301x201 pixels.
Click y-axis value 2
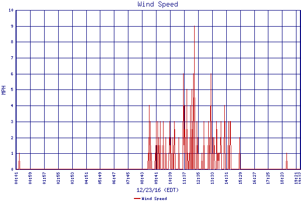(x=12, y=138)
